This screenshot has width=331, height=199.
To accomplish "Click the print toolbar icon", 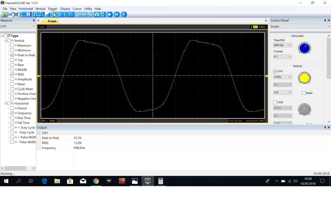I will coord(16,15).
